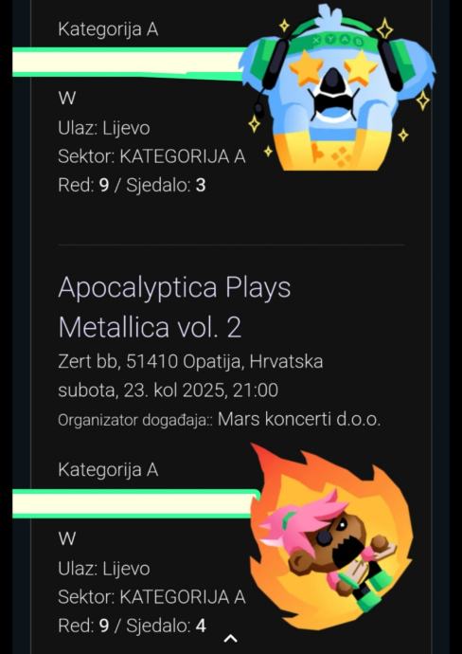Tap the second Sektor: KATEGORIJA A line
The height and width of the screenshot is (654, 462).
tap(151, 597)
